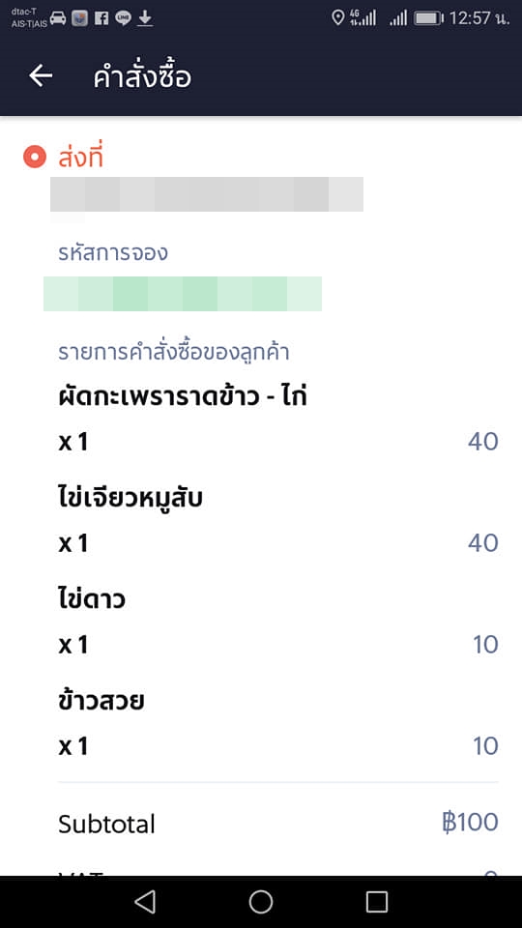Tap the Facebook notification icon
Screen dimensions: 522x928
(x=101, y=18)
